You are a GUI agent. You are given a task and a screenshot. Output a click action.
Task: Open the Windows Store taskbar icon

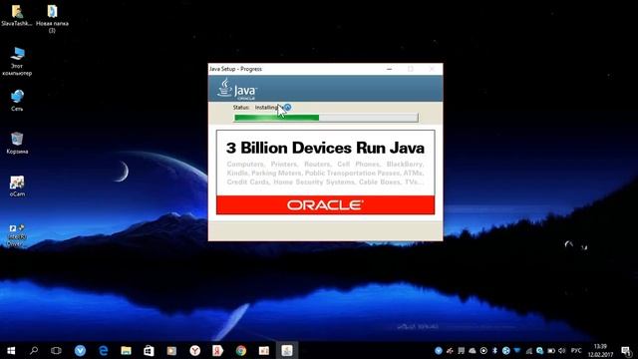149,350
